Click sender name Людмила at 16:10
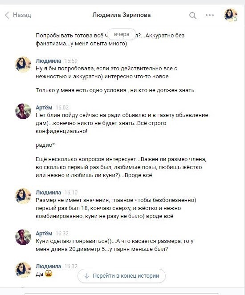This screenshot has width=245, height=295. (49, 193)
